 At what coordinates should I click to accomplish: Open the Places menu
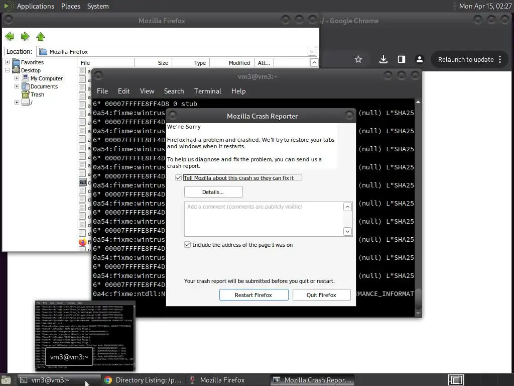[x=70, y=6]
